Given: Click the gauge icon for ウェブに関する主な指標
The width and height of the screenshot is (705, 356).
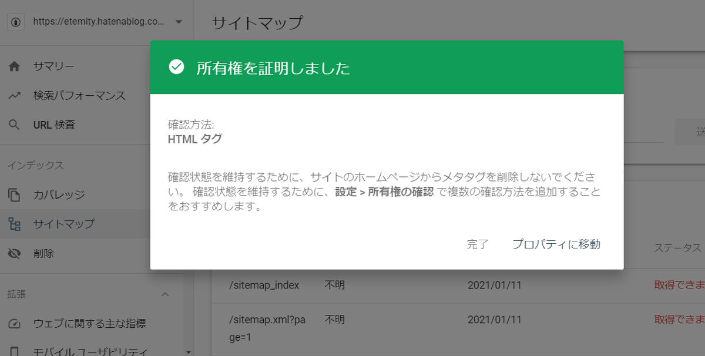Looking at the screenshot, I should [15, 324].
